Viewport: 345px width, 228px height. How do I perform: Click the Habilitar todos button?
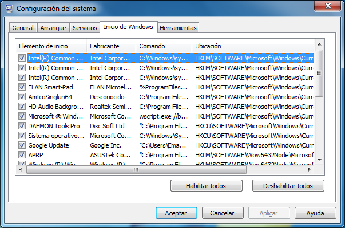point(207,186)
